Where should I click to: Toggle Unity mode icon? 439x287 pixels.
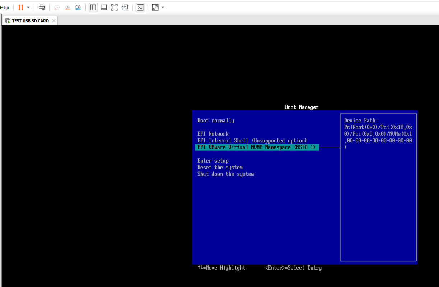tap(125, 8)
